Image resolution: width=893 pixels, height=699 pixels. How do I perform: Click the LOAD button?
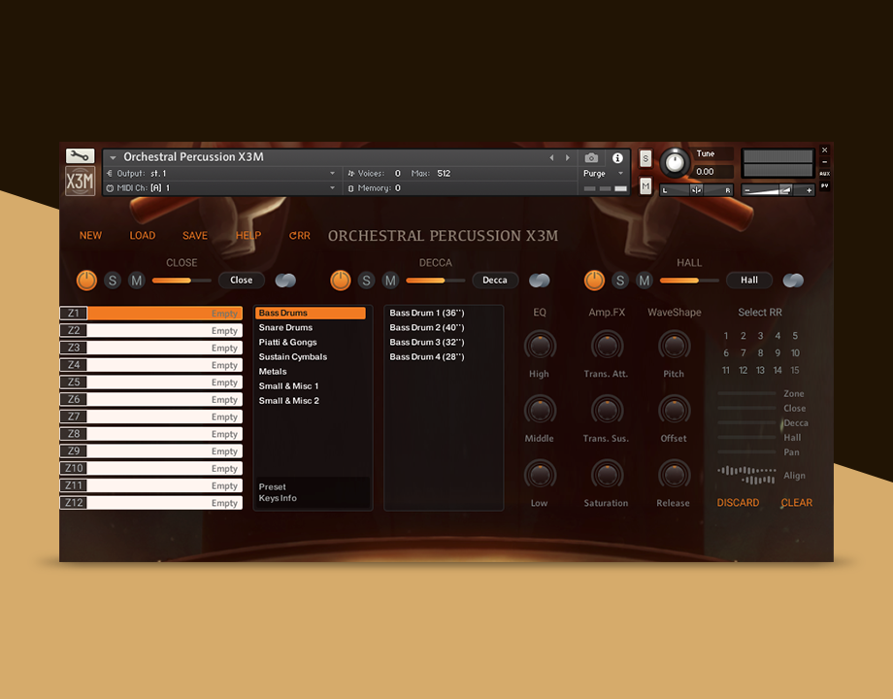[x=143, y=236]
